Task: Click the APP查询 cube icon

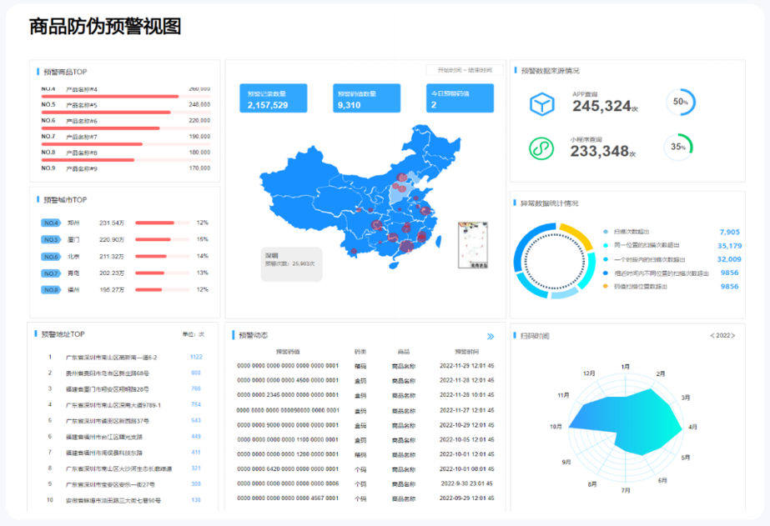Action: pos(541,104)
